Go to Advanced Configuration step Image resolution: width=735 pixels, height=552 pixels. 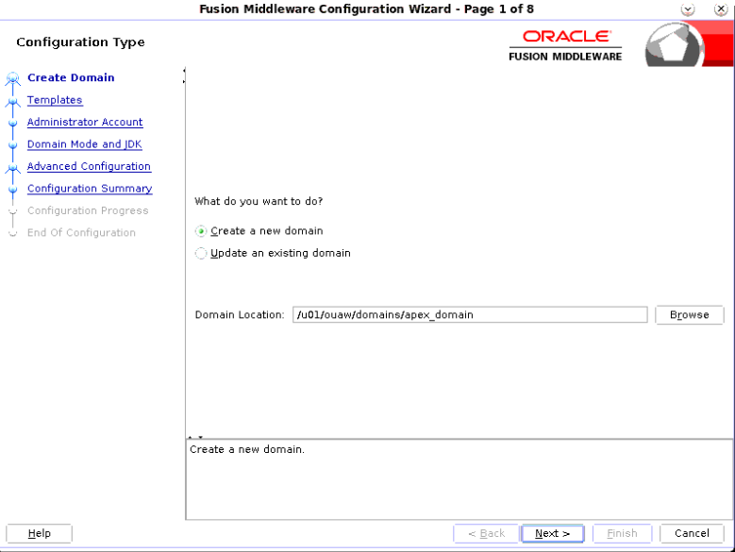click(89, 166)
